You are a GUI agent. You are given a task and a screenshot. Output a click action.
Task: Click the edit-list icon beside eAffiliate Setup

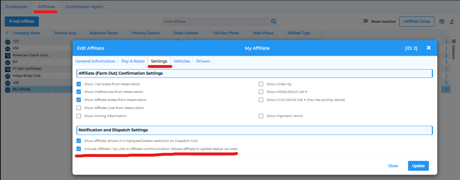[x=442, y=22]
